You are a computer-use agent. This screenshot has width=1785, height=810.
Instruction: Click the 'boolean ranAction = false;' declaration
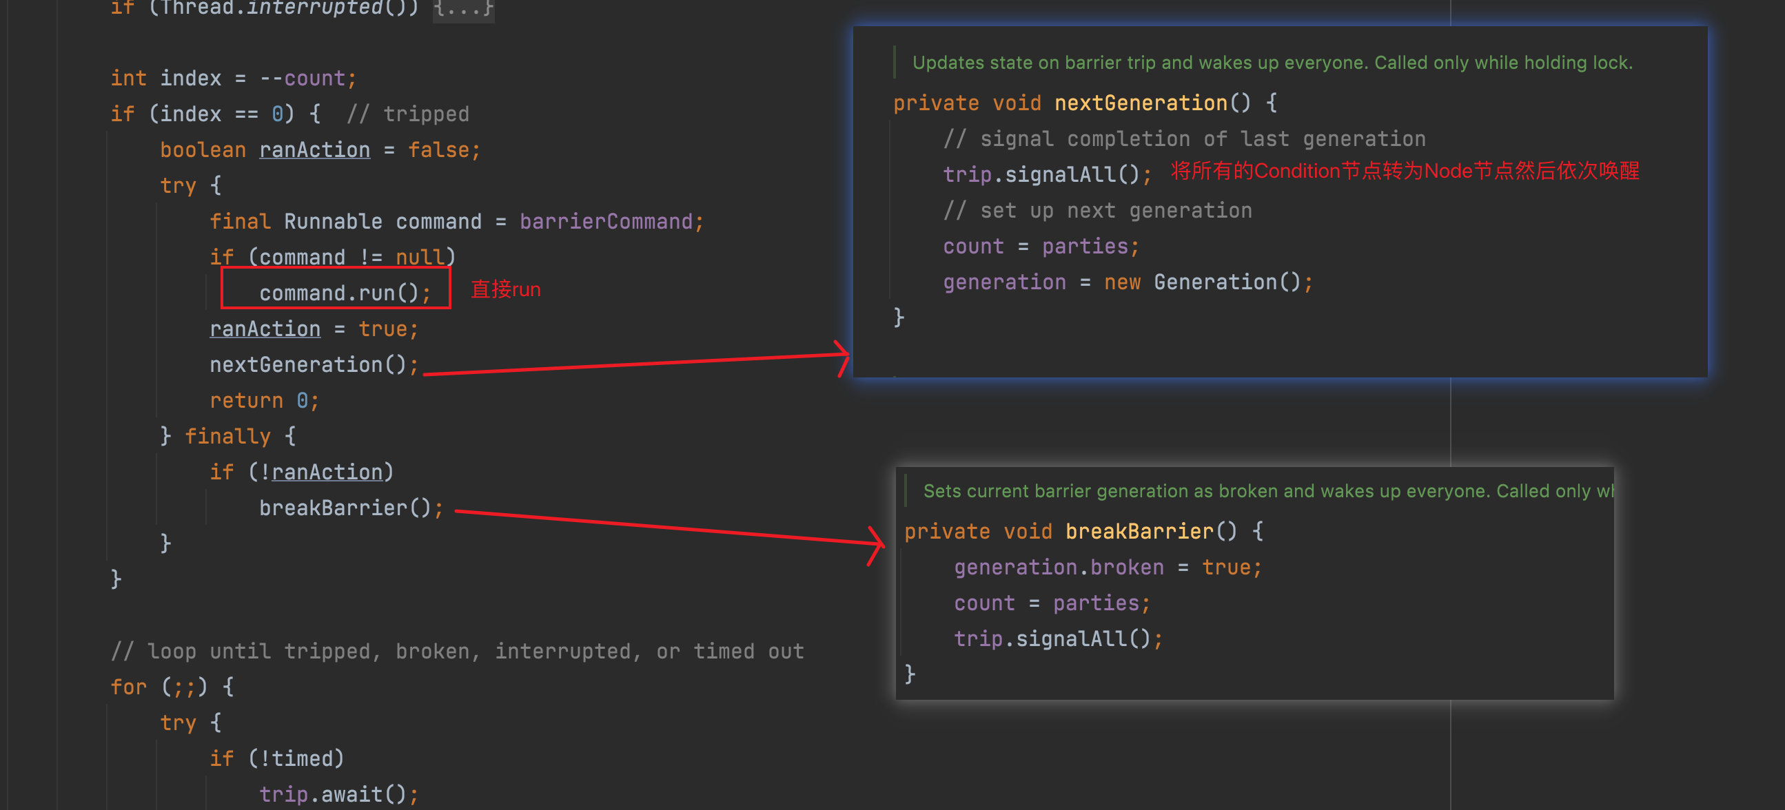pos(320,149)
